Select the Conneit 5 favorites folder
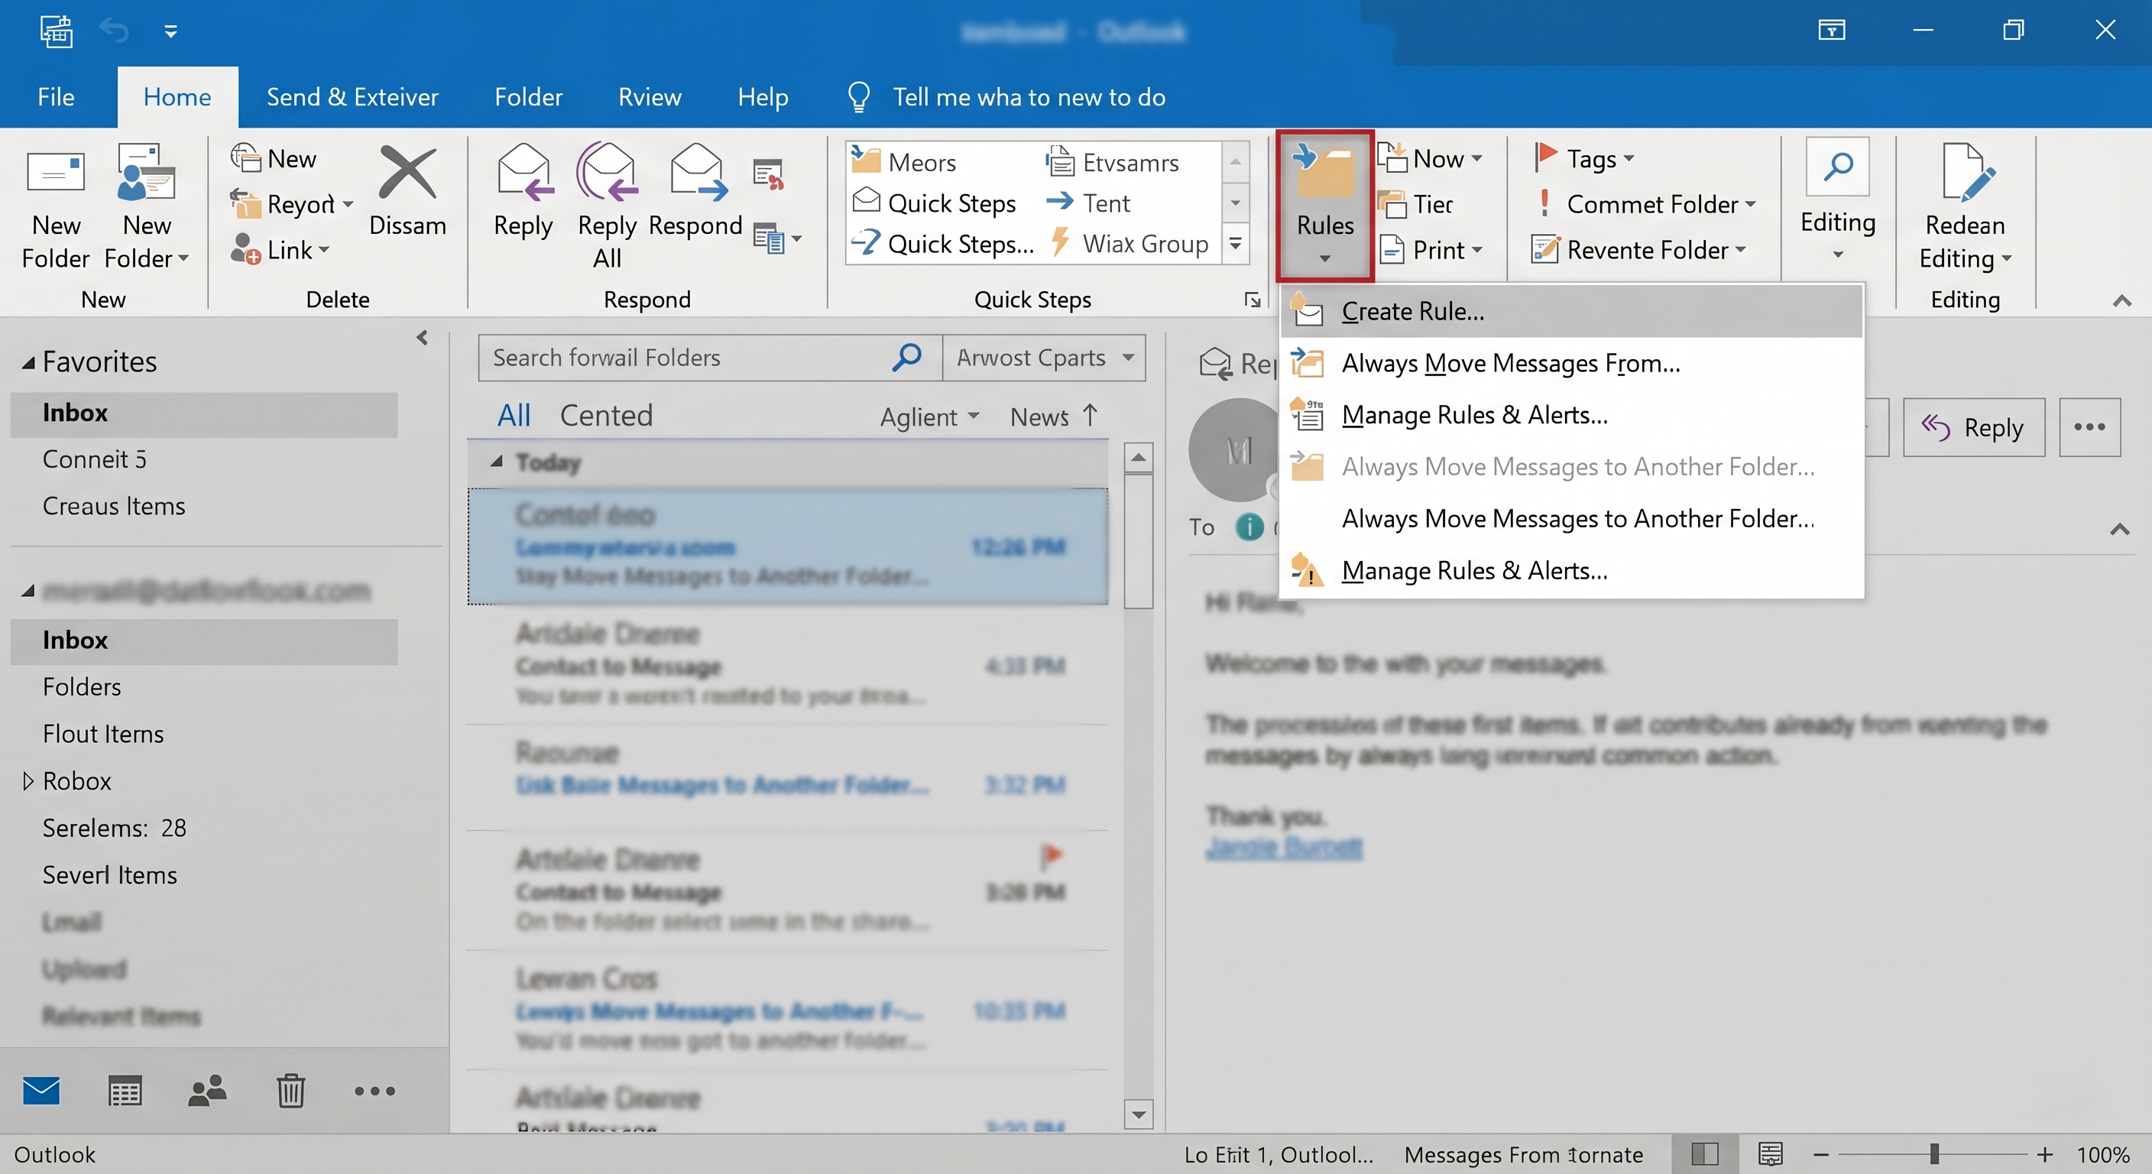Screen dimensions: 2152x1174 click(204, 459)
